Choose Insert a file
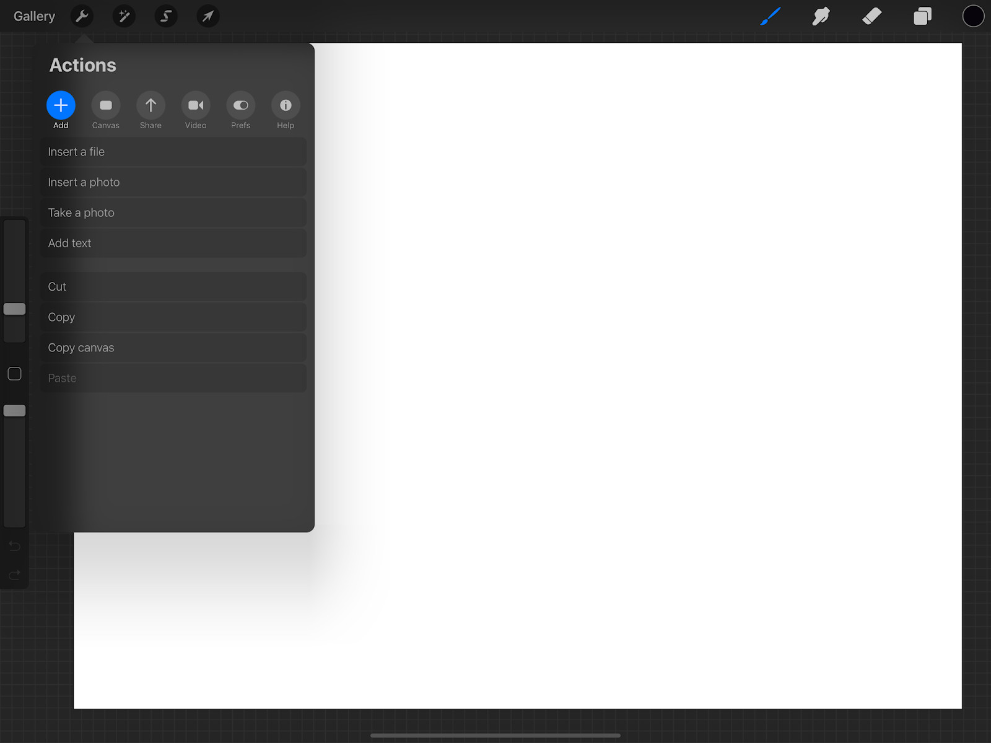The width and height of the screenshot is (991, 743). [x=173, y=152]
